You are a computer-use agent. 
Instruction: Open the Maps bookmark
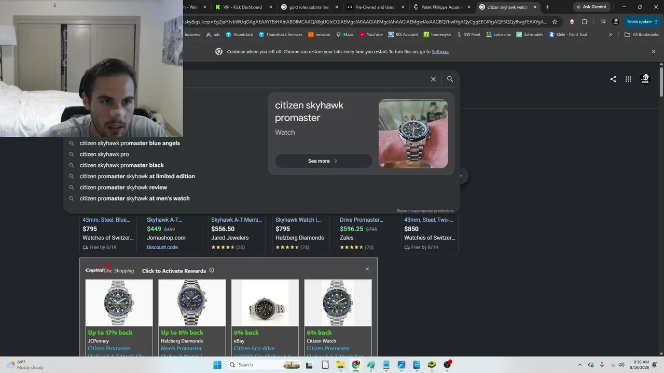344,35
